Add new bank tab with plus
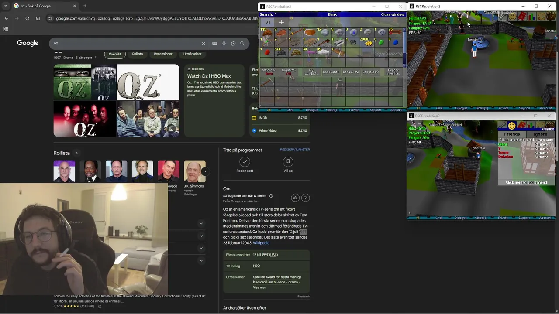Image resolution: width=559 pixels, height=314 pixels. tap(281, 22)
